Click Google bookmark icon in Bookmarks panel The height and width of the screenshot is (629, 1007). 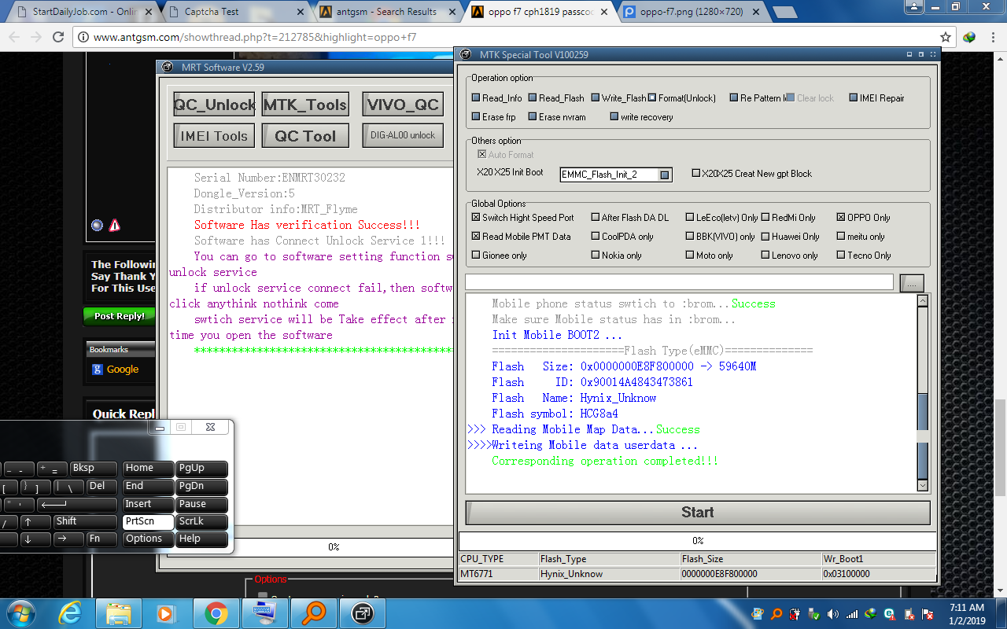[x=98, y=370]
